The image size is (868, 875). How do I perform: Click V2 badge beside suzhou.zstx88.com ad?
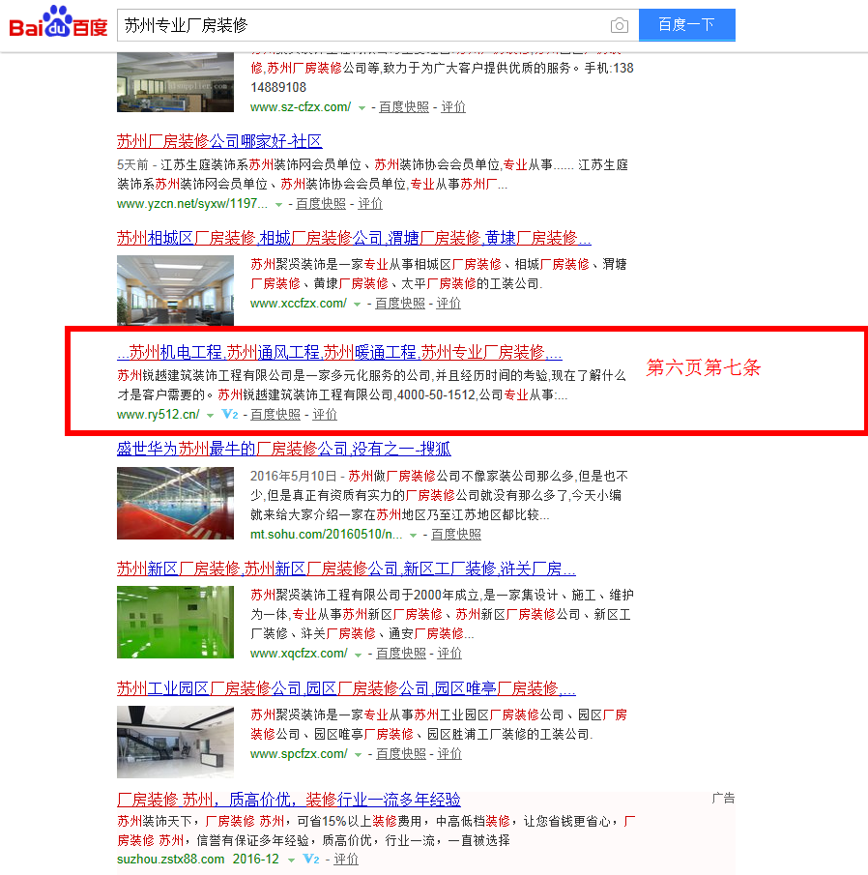310,859
